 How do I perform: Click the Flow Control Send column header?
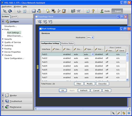pos(121,51)
